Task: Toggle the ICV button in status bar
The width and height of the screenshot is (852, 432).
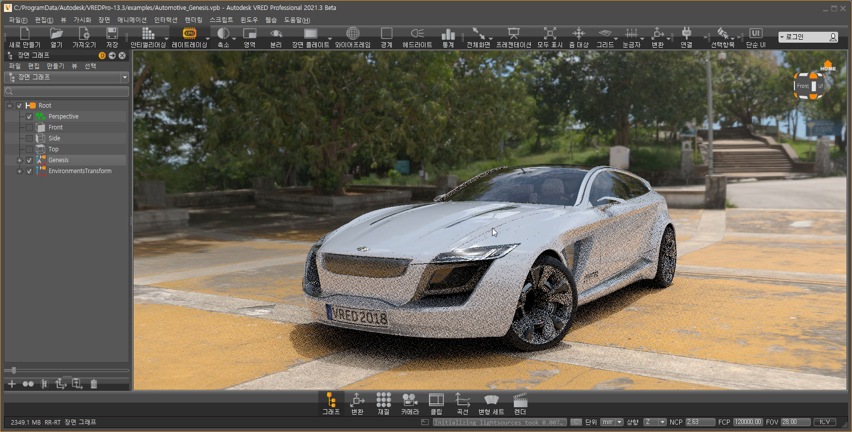Action: click(x=825, y=422)
